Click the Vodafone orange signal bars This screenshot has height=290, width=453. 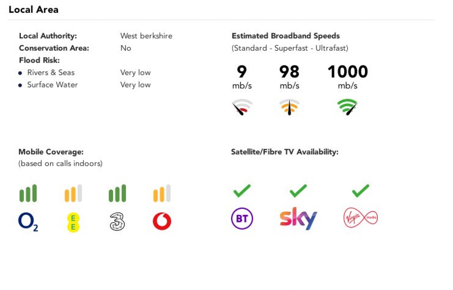162,193
